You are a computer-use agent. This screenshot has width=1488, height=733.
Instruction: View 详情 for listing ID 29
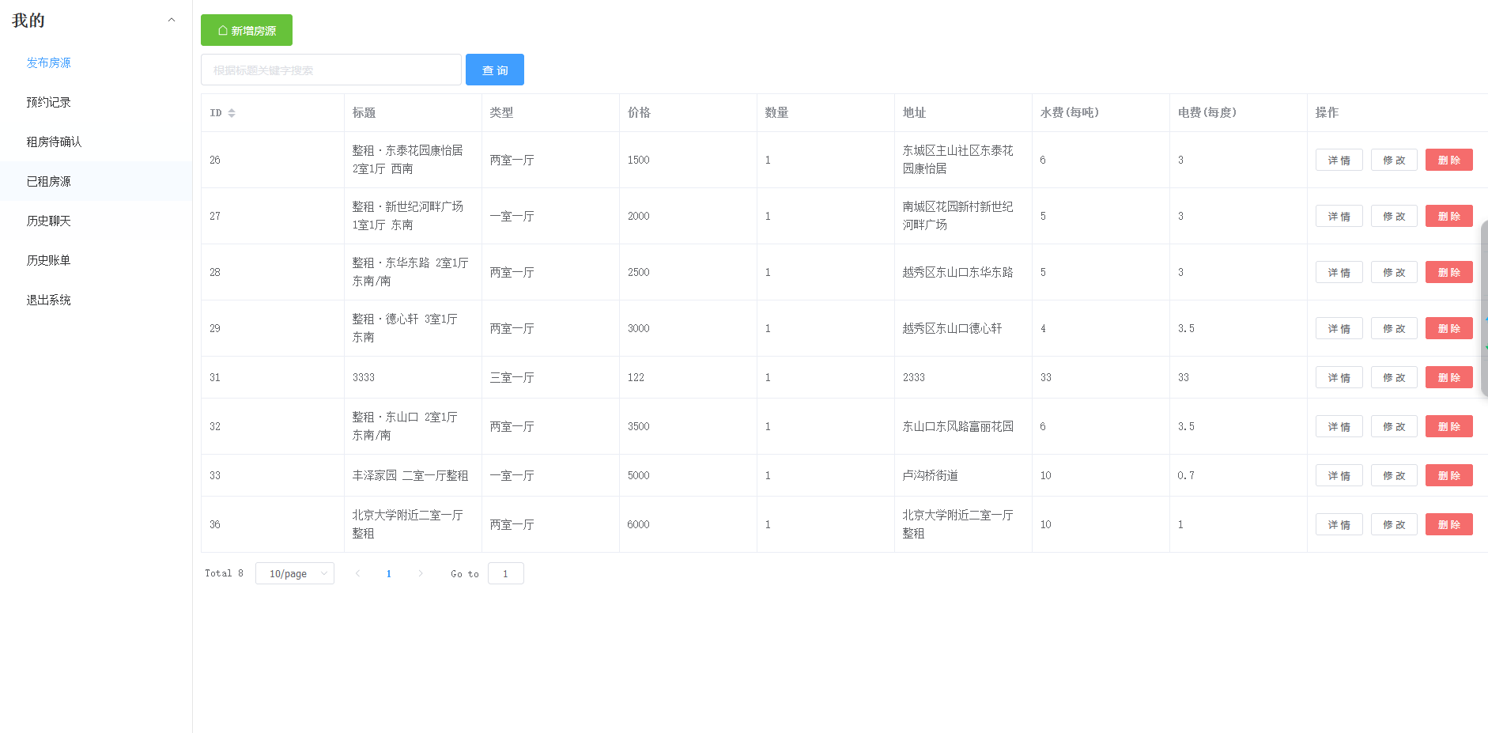tap(1339, 328)
